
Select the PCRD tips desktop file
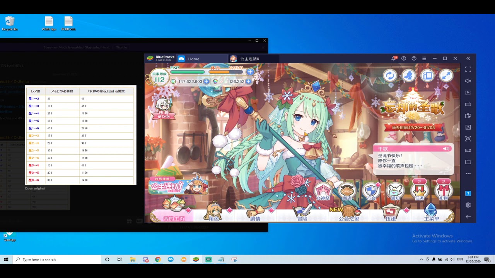[x=49, y=24]
